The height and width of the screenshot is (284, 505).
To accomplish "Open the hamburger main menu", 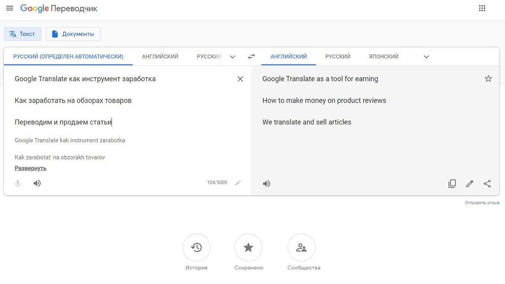I will coord(10,8).
